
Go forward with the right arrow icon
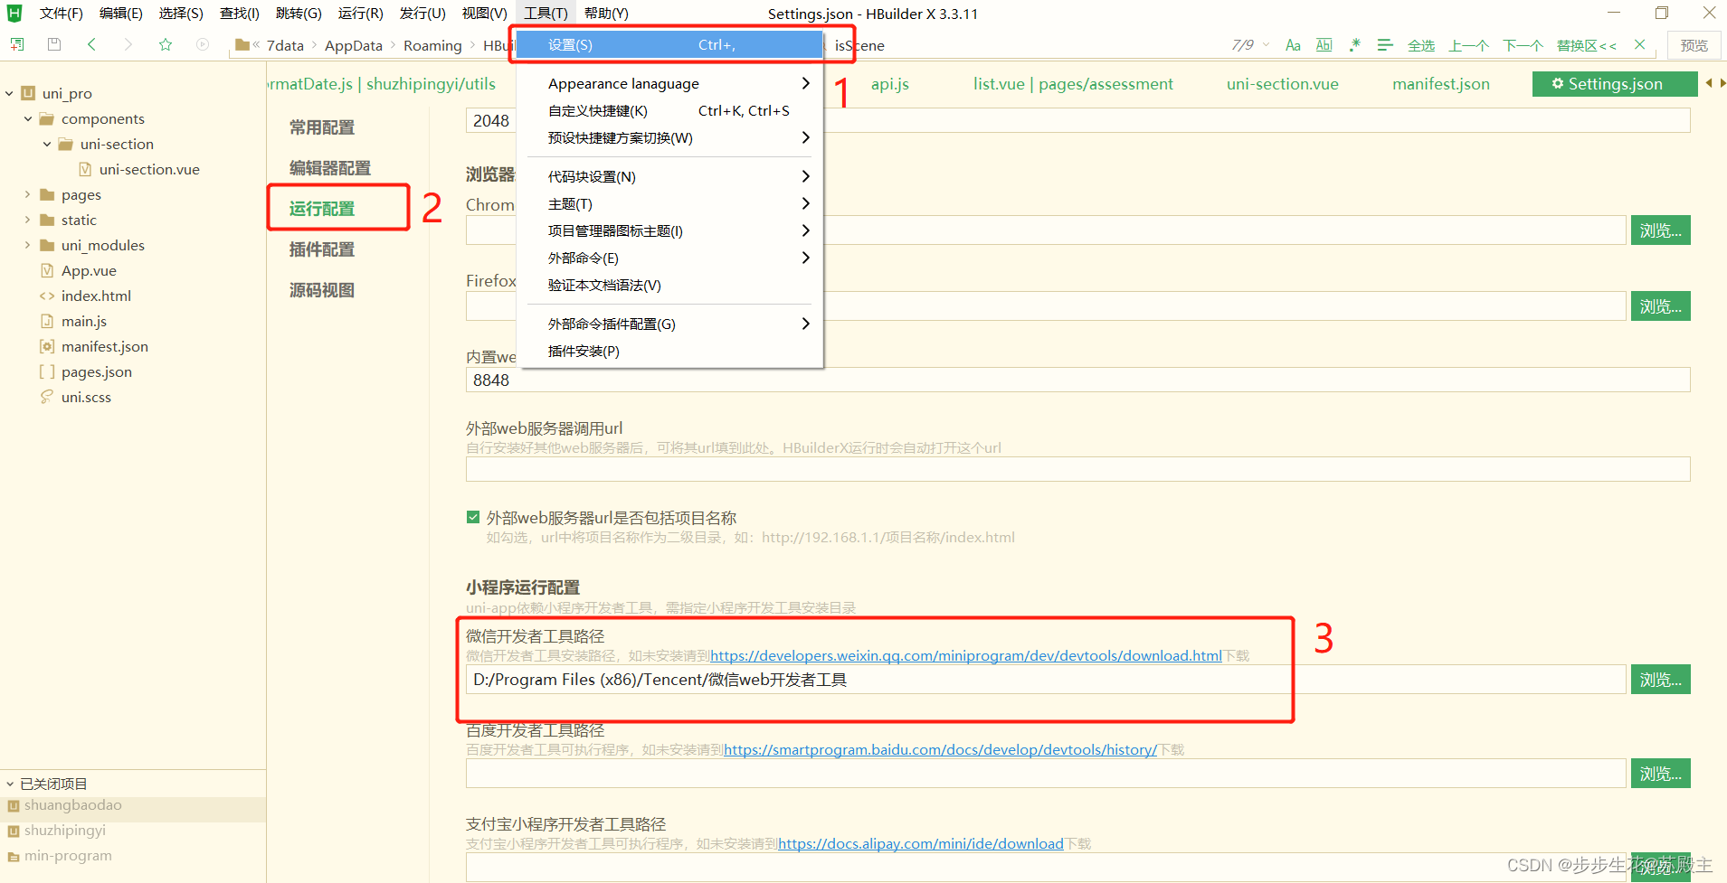tap(128, 44)
